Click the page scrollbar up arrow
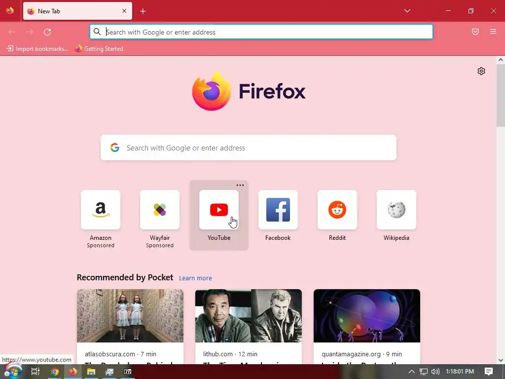 pos(501,60)
